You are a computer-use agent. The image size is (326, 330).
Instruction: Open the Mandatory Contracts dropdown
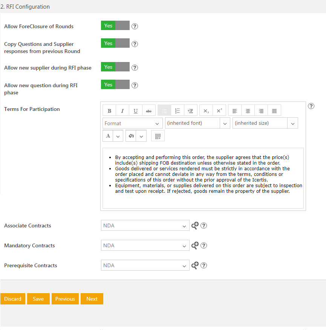145,245
